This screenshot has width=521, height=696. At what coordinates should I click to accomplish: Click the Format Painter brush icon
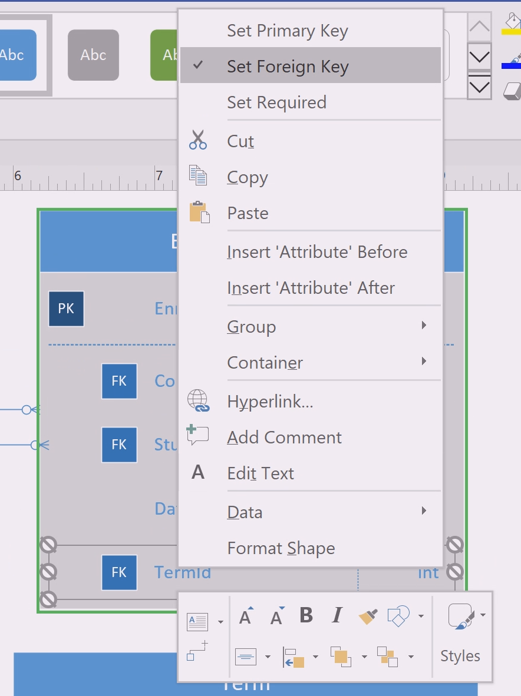pos(368,616)
